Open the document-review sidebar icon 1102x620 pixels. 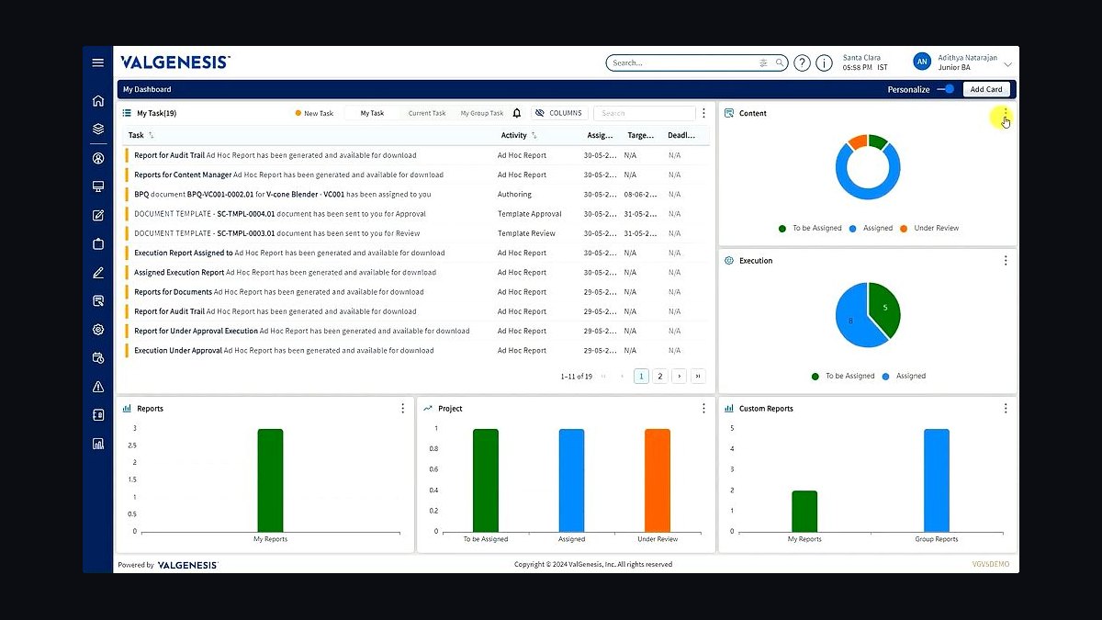pyautogui.click(x=98, y=301)
